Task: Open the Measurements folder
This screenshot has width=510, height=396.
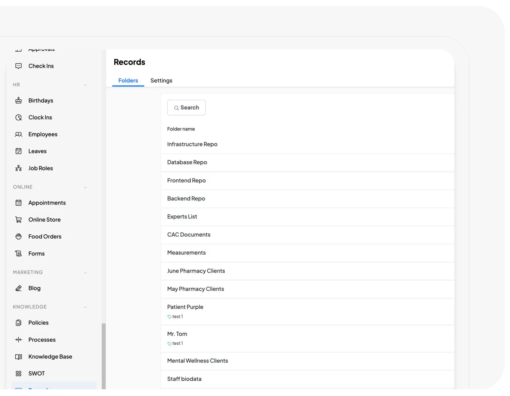Action: (x=308, y=253)
